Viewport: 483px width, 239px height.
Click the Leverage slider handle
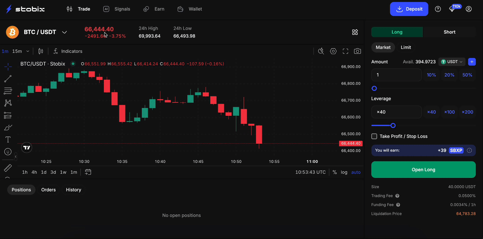393,125
